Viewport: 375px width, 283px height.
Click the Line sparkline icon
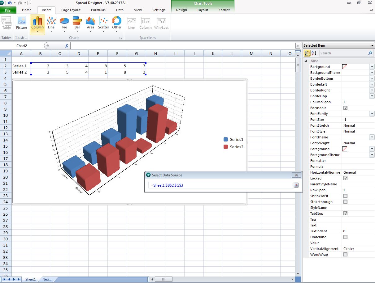tap(132, 23)
